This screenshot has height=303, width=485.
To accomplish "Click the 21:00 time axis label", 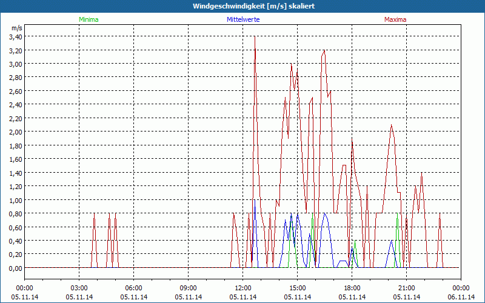I will [x=406, y=288].
